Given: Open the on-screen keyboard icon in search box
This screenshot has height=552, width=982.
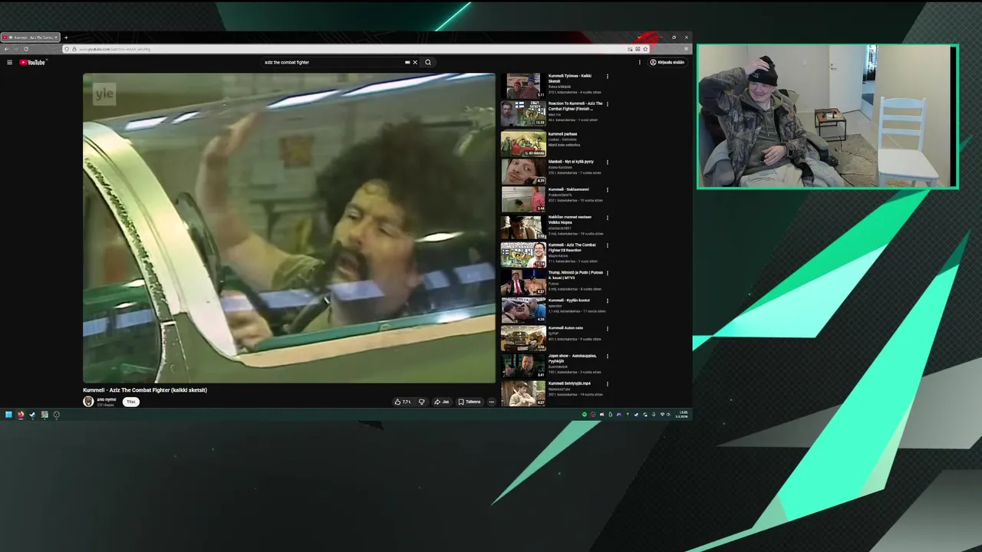Looking at the screenshot, I should tap(407, 62).
